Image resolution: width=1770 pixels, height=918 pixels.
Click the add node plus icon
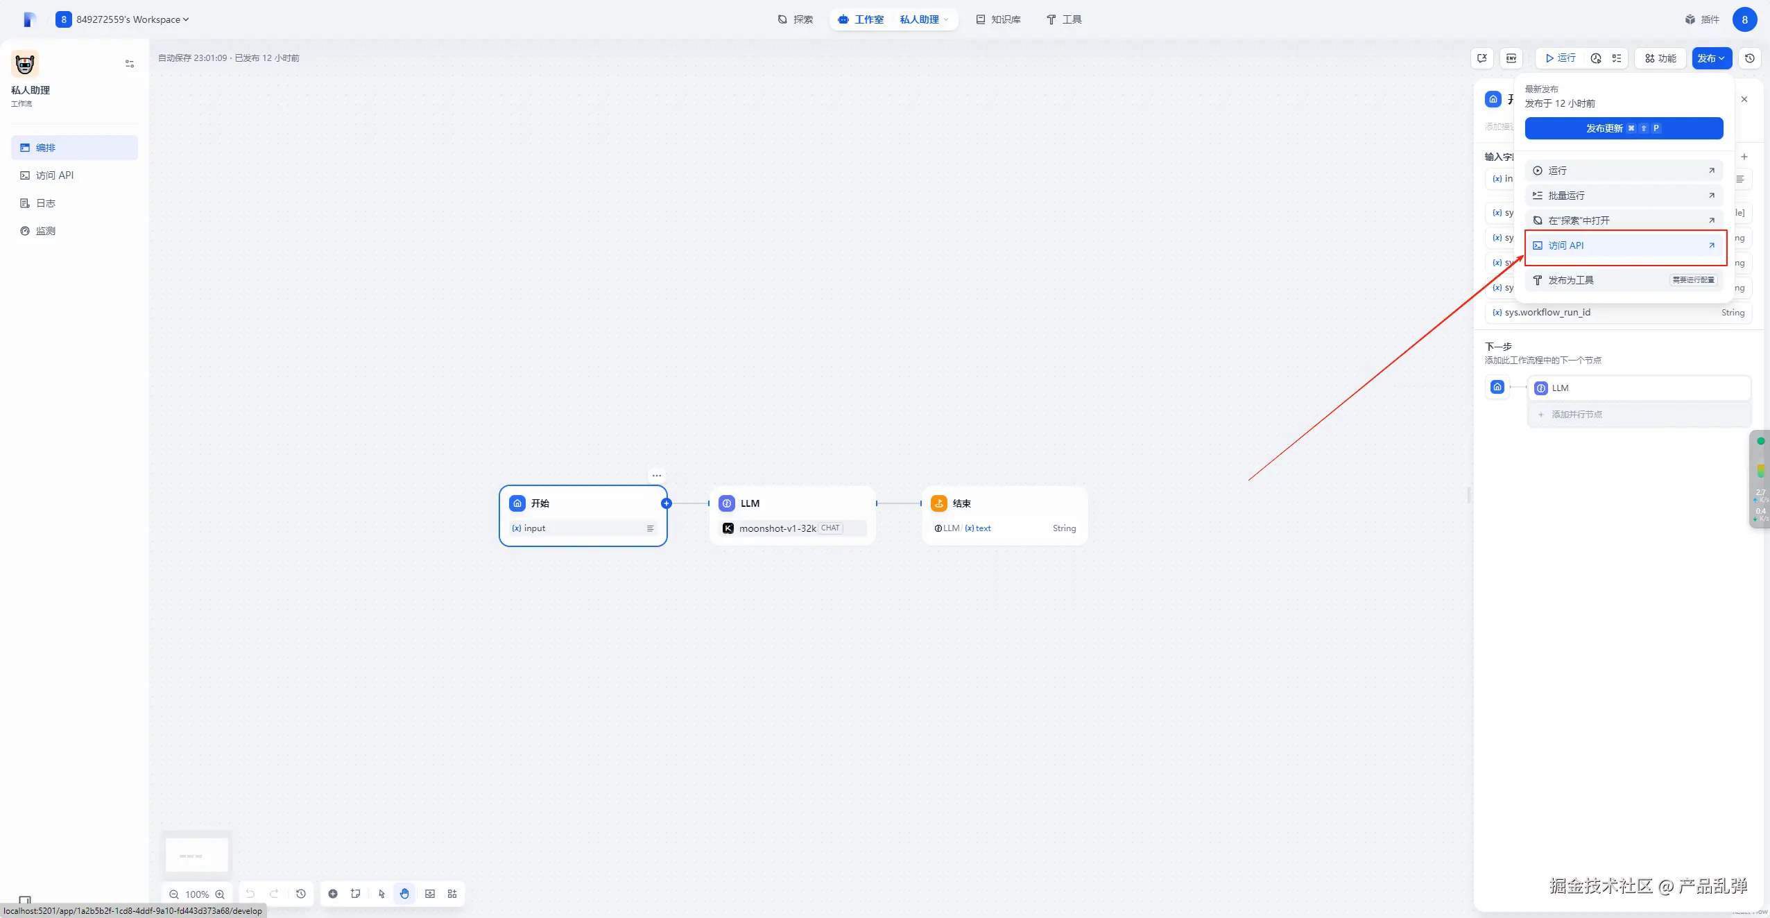pos(333,894)
